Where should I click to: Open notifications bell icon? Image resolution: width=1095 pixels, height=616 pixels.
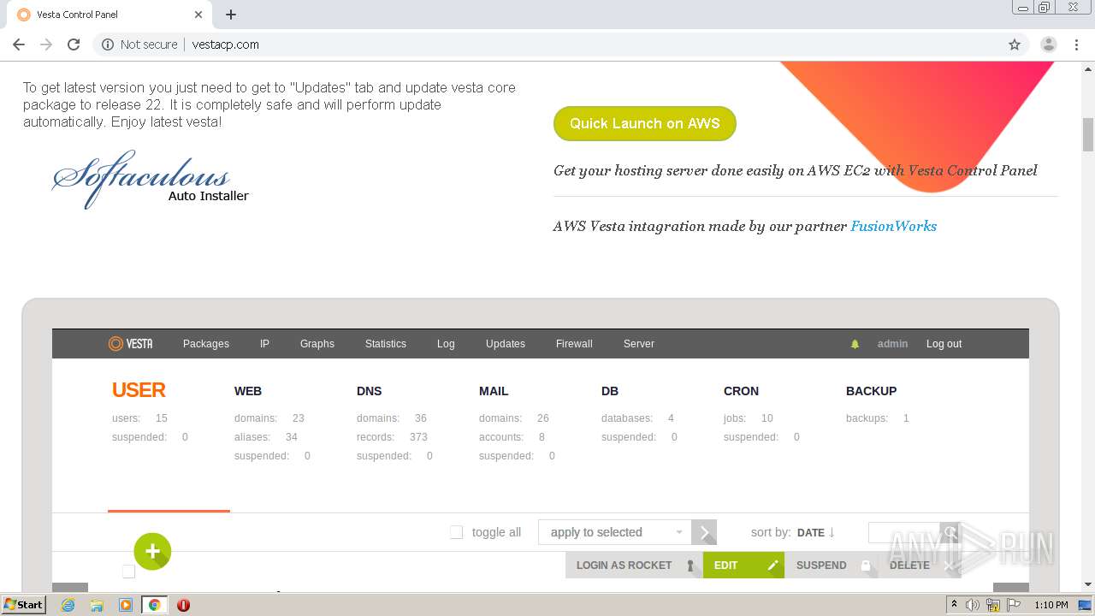(855, 344)
